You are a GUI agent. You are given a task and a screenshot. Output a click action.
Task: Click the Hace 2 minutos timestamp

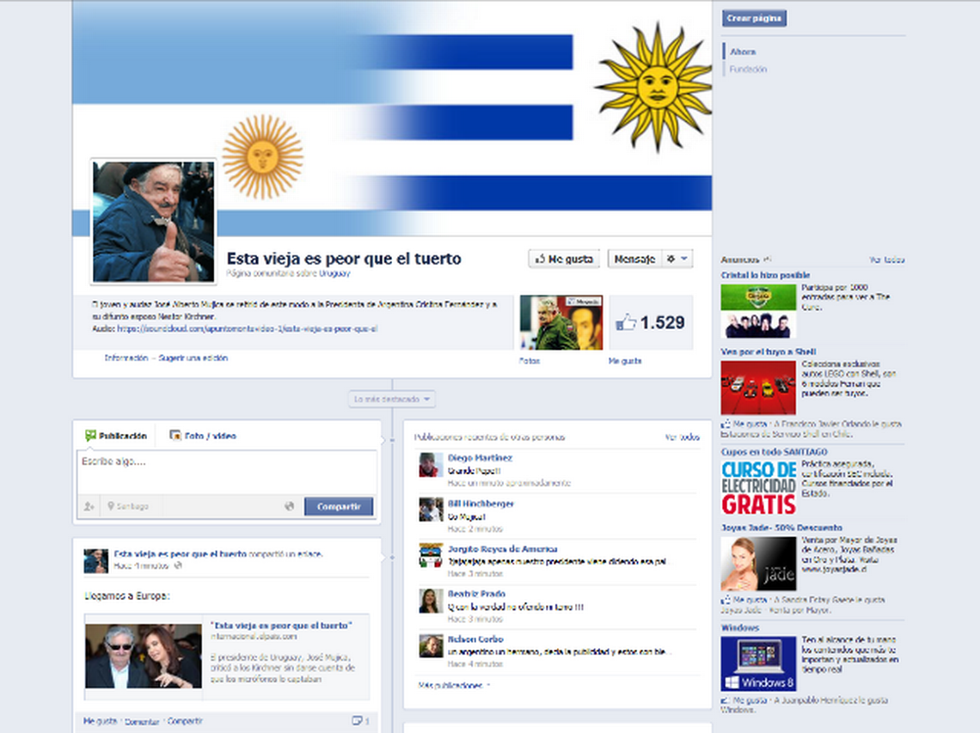[x=475, y=528]
